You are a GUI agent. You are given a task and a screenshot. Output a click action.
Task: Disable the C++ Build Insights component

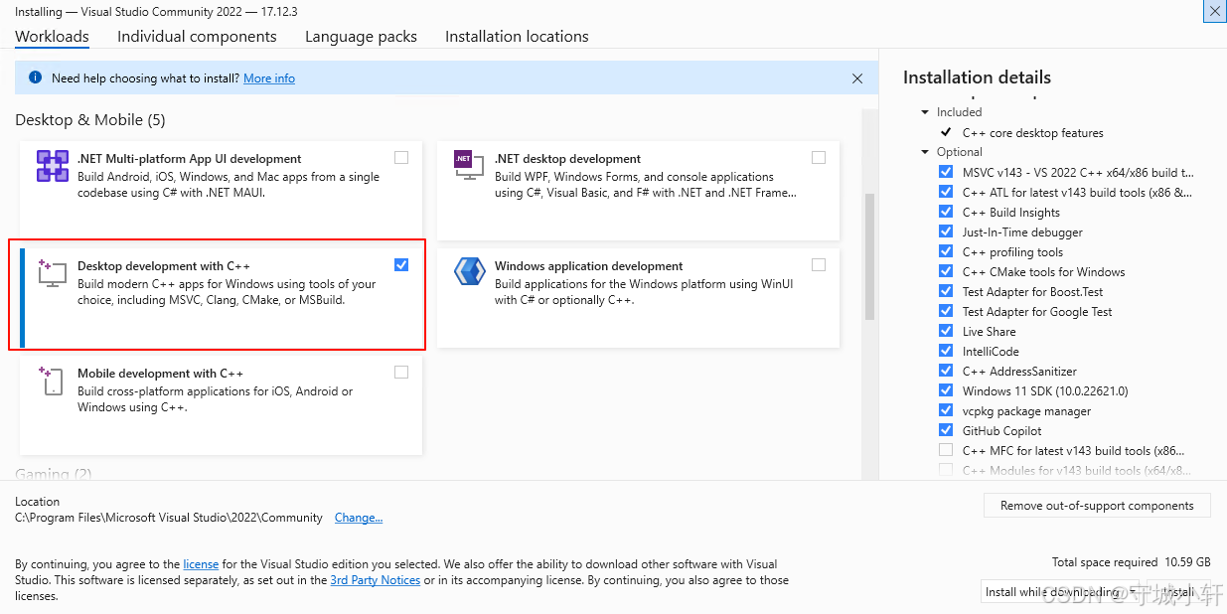tap(946, 212)
